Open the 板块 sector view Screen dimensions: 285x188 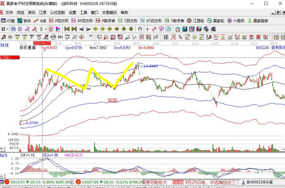(24, 21)
